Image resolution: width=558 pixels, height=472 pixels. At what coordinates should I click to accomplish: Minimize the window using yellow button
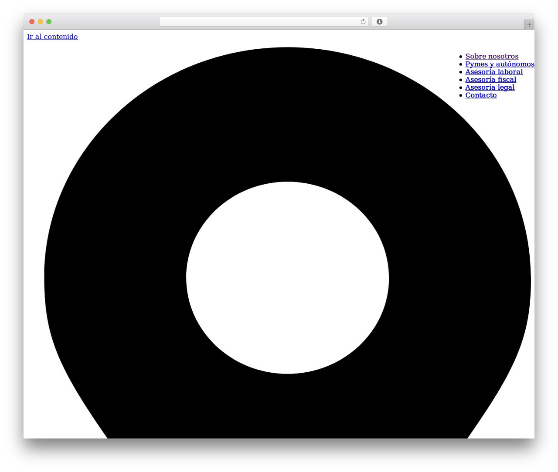[x=41, y=22]
